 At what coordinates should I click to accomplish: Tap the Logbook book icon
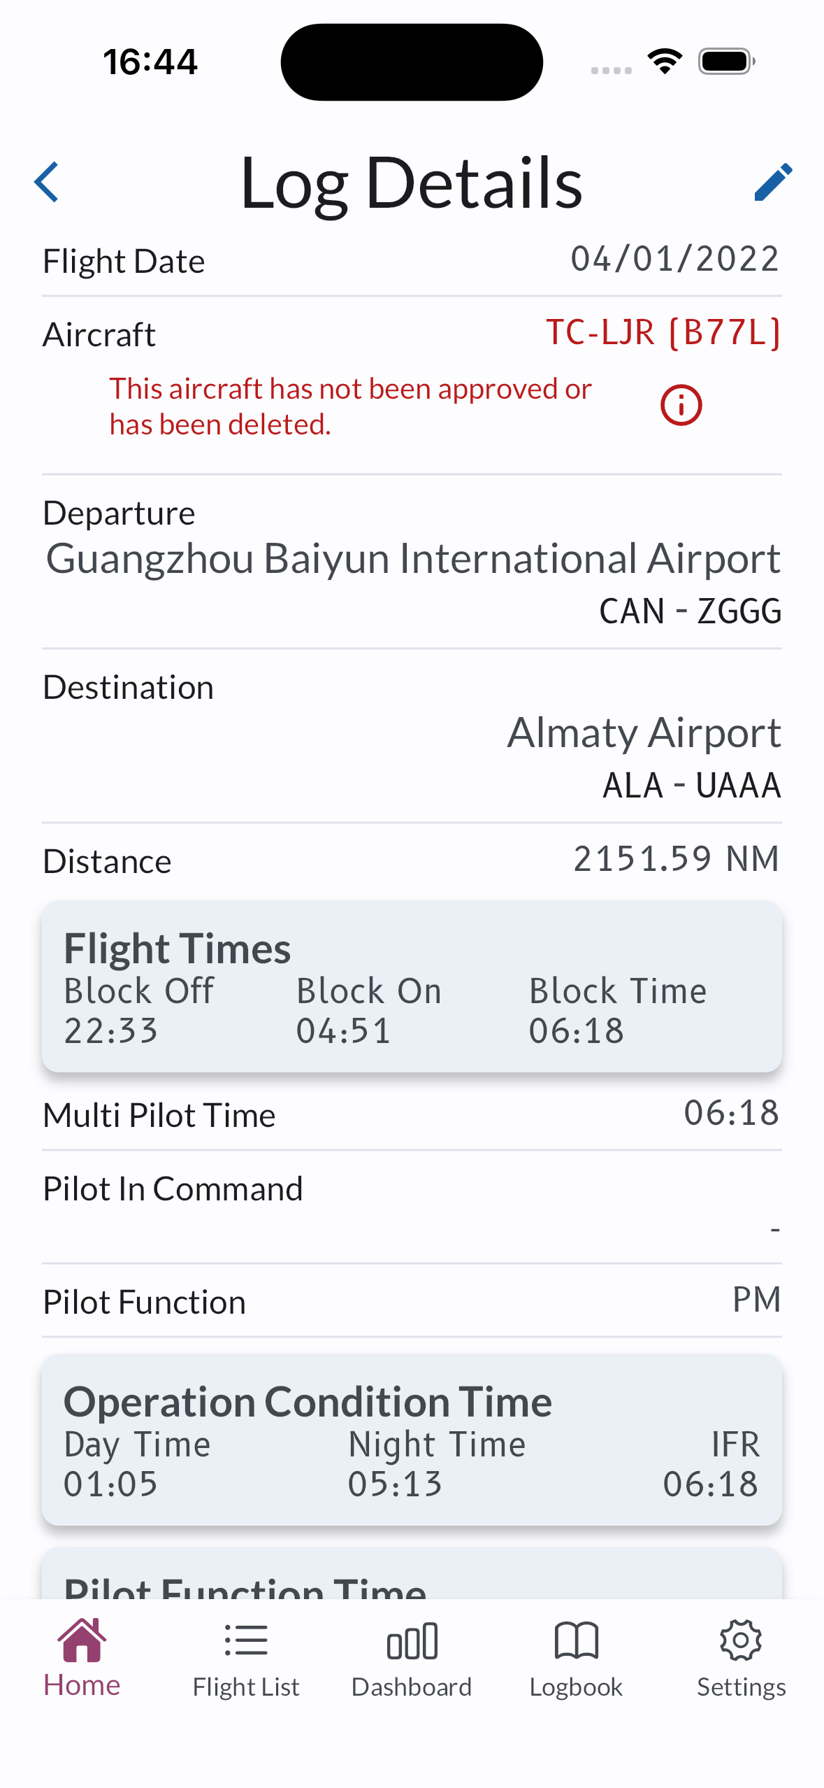(x=576, y=1640)
